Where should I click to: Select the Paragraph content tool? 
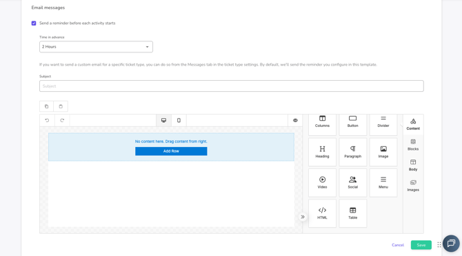(352, 152)
